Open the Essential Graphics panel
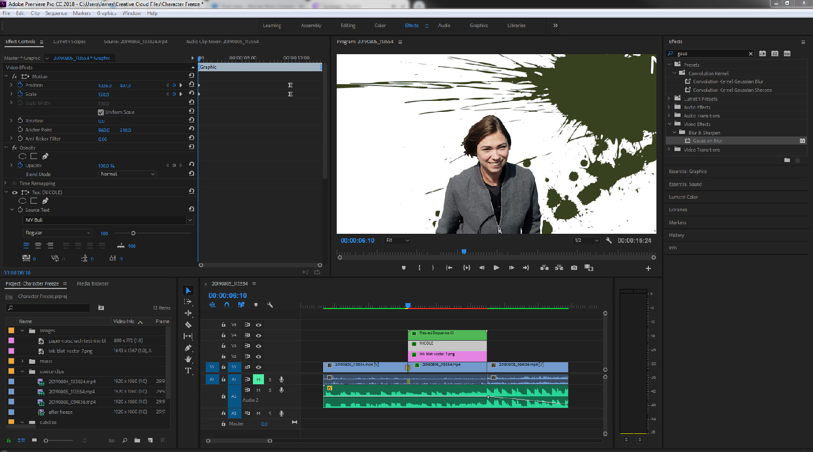 pos(688,172)
